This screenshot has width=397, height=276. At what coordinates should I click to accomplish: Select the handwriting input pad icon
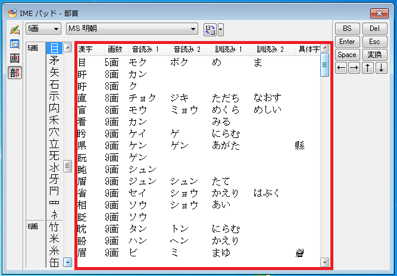15,30
